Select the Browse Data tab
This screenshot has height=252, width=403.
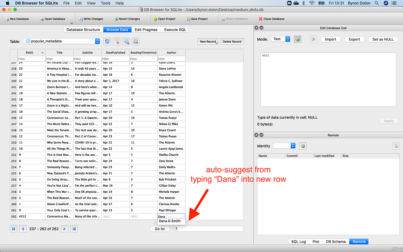pos(117,30)
